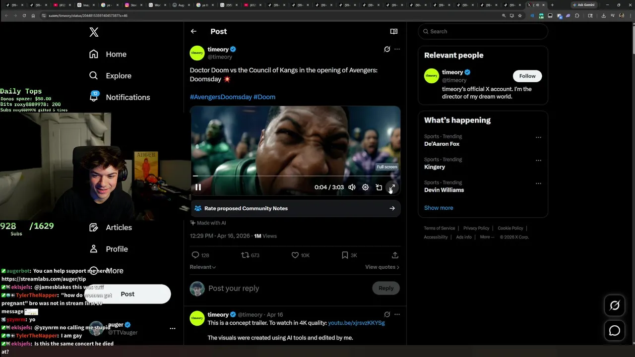The image size is (635, 357).
Task: Click timeory name in Relevant people
Action: point(452,72)
